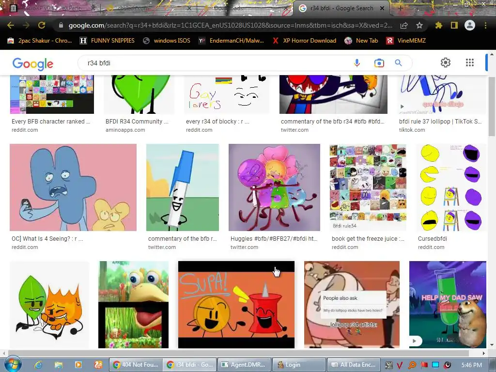Open the SUPA! coin and pin thumbnail
Image resolution: width=496 pixels, height=372 pixels.
[236, 304]
